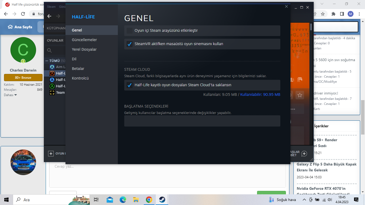Viewport: 365px width, 205px height.
Task: Launch Mail from the taskbar
Action: (110, 200)
